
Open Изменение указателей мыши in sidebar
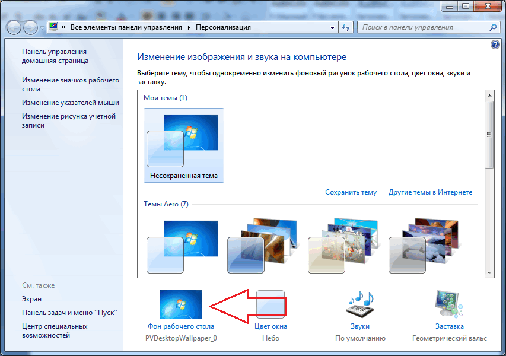click(x=71, y=103)
